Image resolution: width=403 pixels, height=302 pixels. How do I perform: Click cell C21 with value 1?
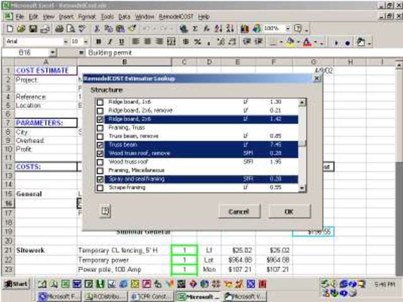point(184,250)
